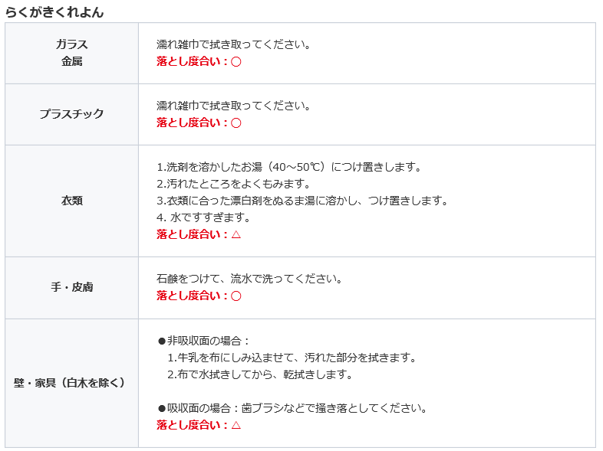
Task: Click 牛乳を布にしみ込ませて instruction line
Action: click(292, 358)
